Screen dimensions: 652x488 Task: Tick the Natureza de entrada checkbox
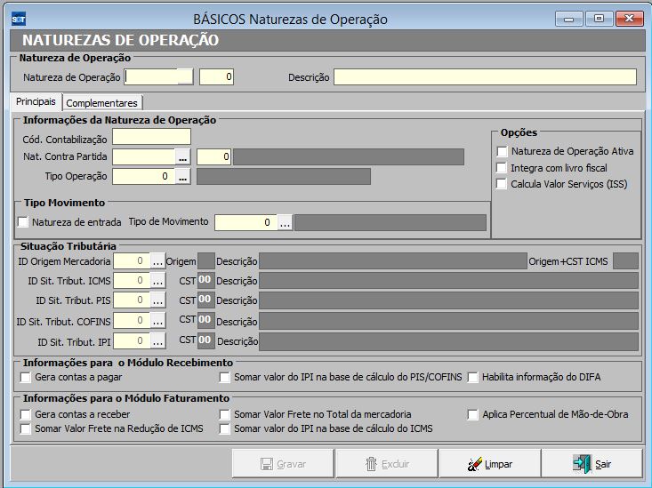coord(24,222)
